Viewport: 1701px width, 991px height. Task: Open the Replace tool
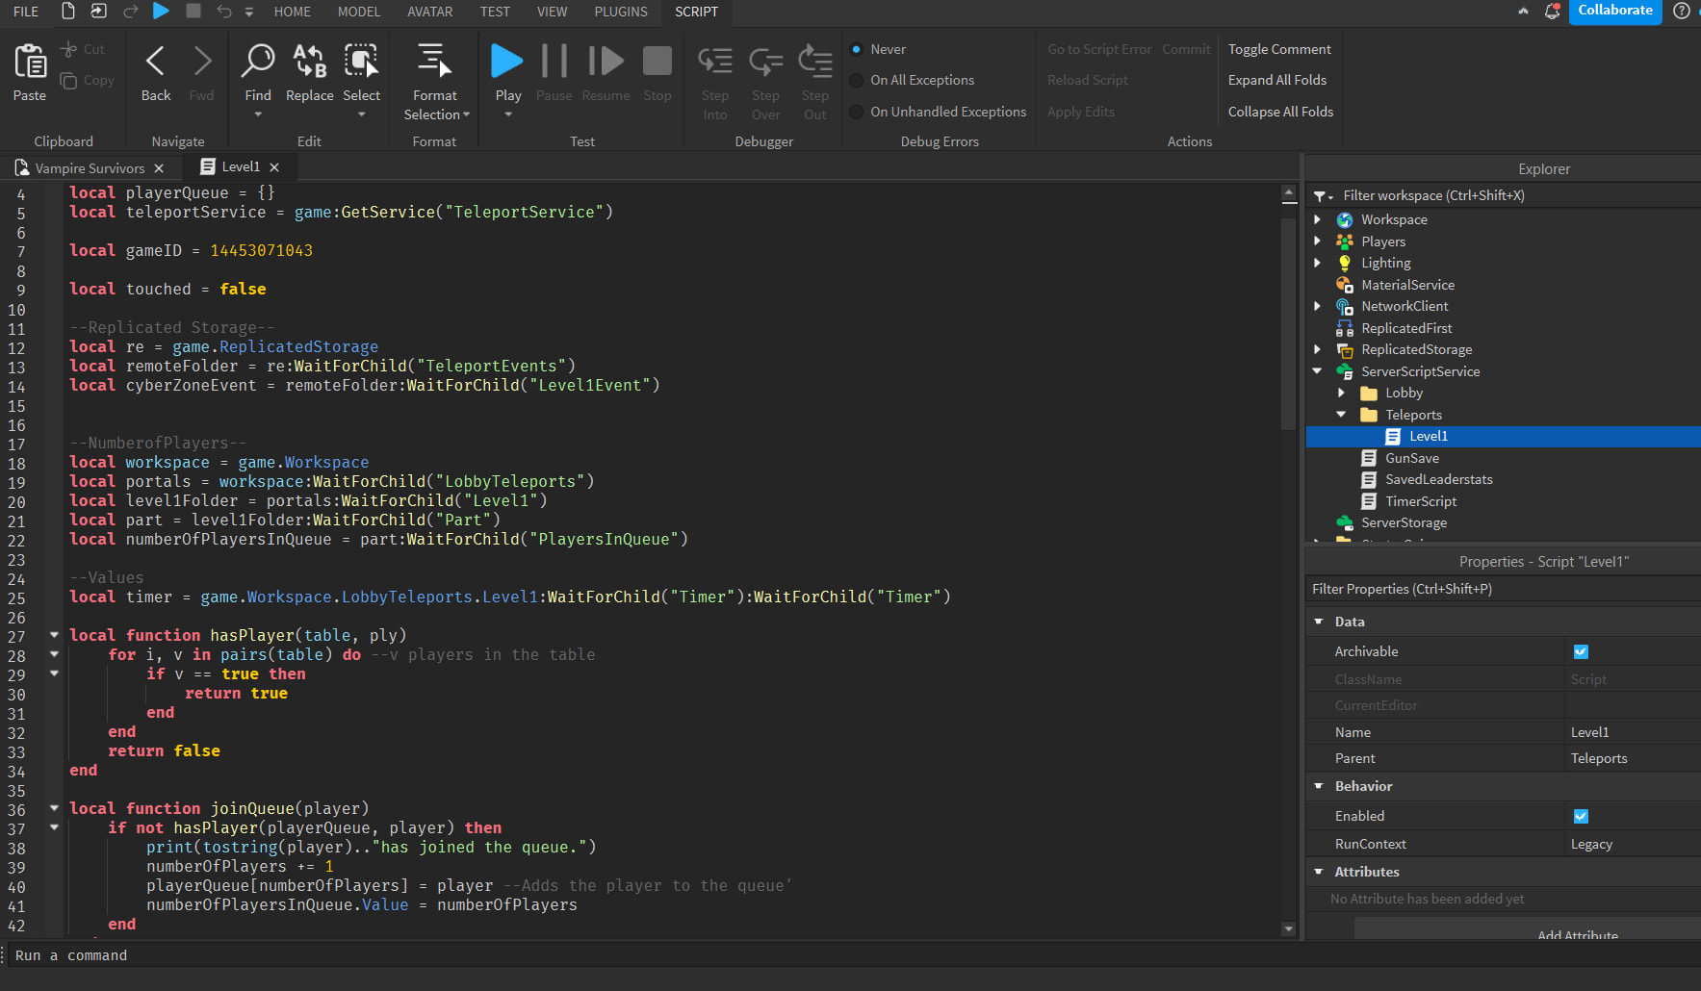pyautogui.click(x=310, y=61)
